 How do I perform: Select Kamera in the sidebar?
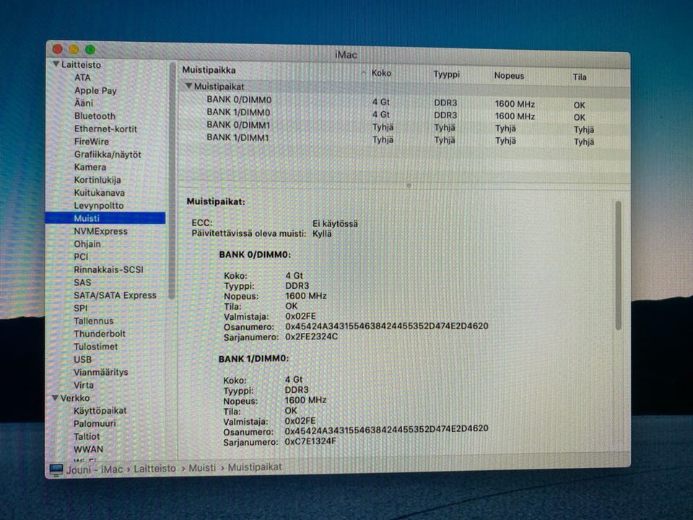click(90, 167)
